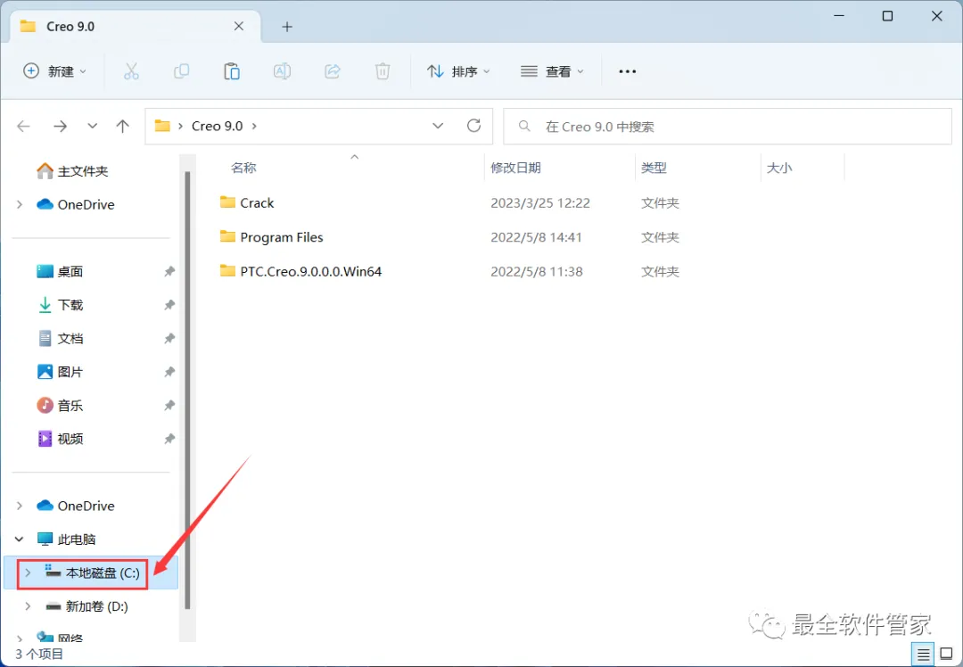Sort by 名称 column header
This screenshot has width=963, height=667.
243,168
